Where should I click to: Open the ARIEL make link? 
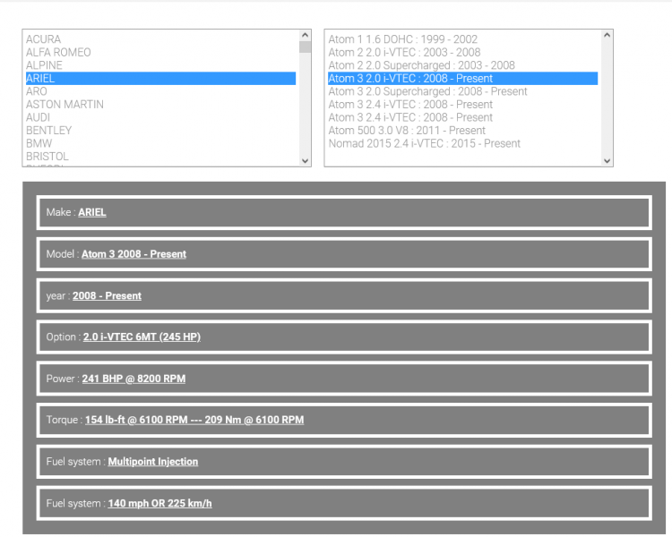(92, 212)
